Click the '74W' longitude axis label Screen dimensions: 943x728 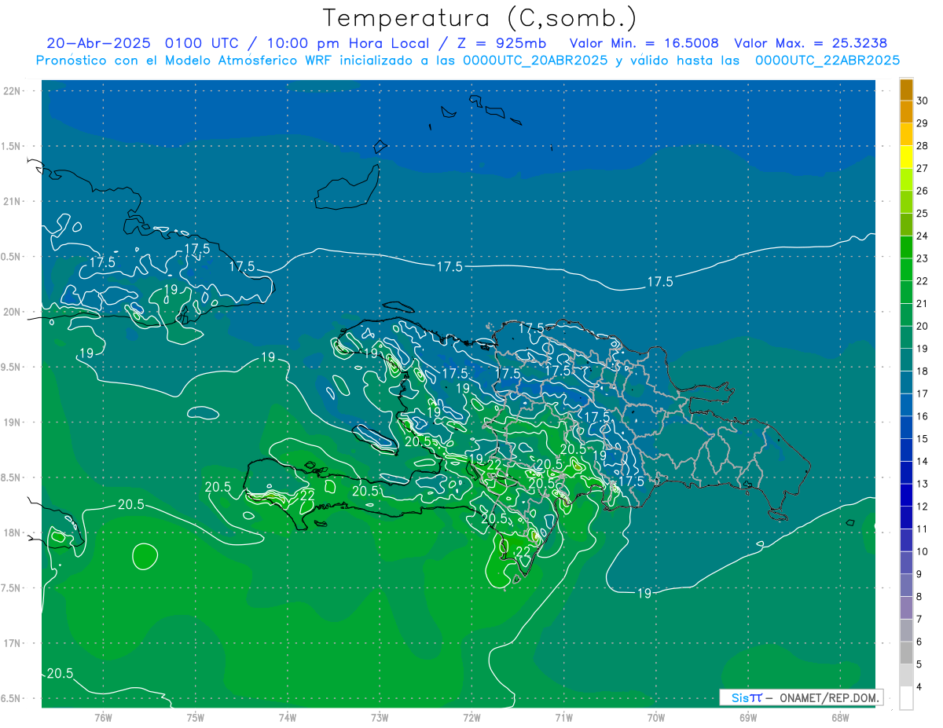[288, 718]
